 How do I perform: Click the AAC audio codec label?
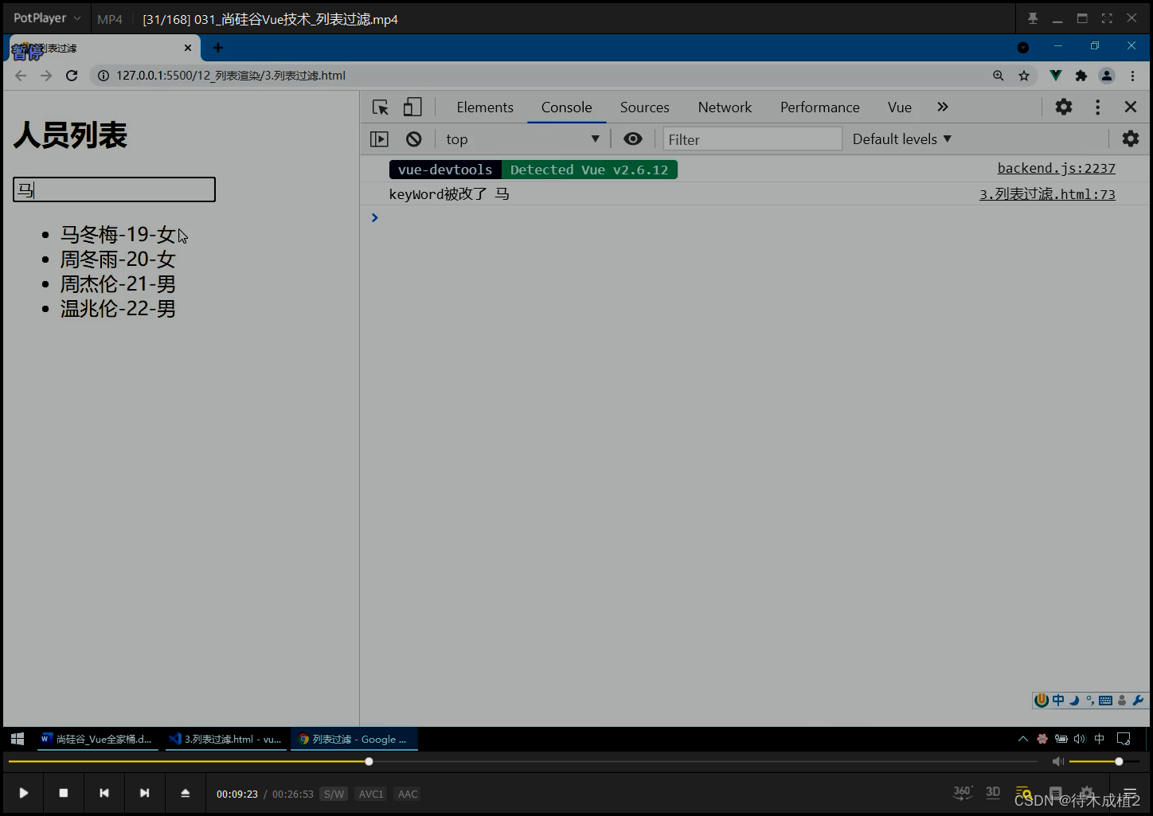pos(408,794)
